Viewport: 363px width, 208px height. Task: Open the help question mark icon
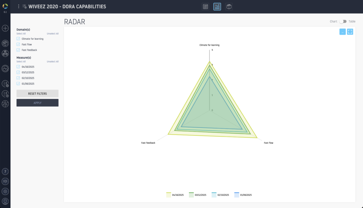click(5, 172)
